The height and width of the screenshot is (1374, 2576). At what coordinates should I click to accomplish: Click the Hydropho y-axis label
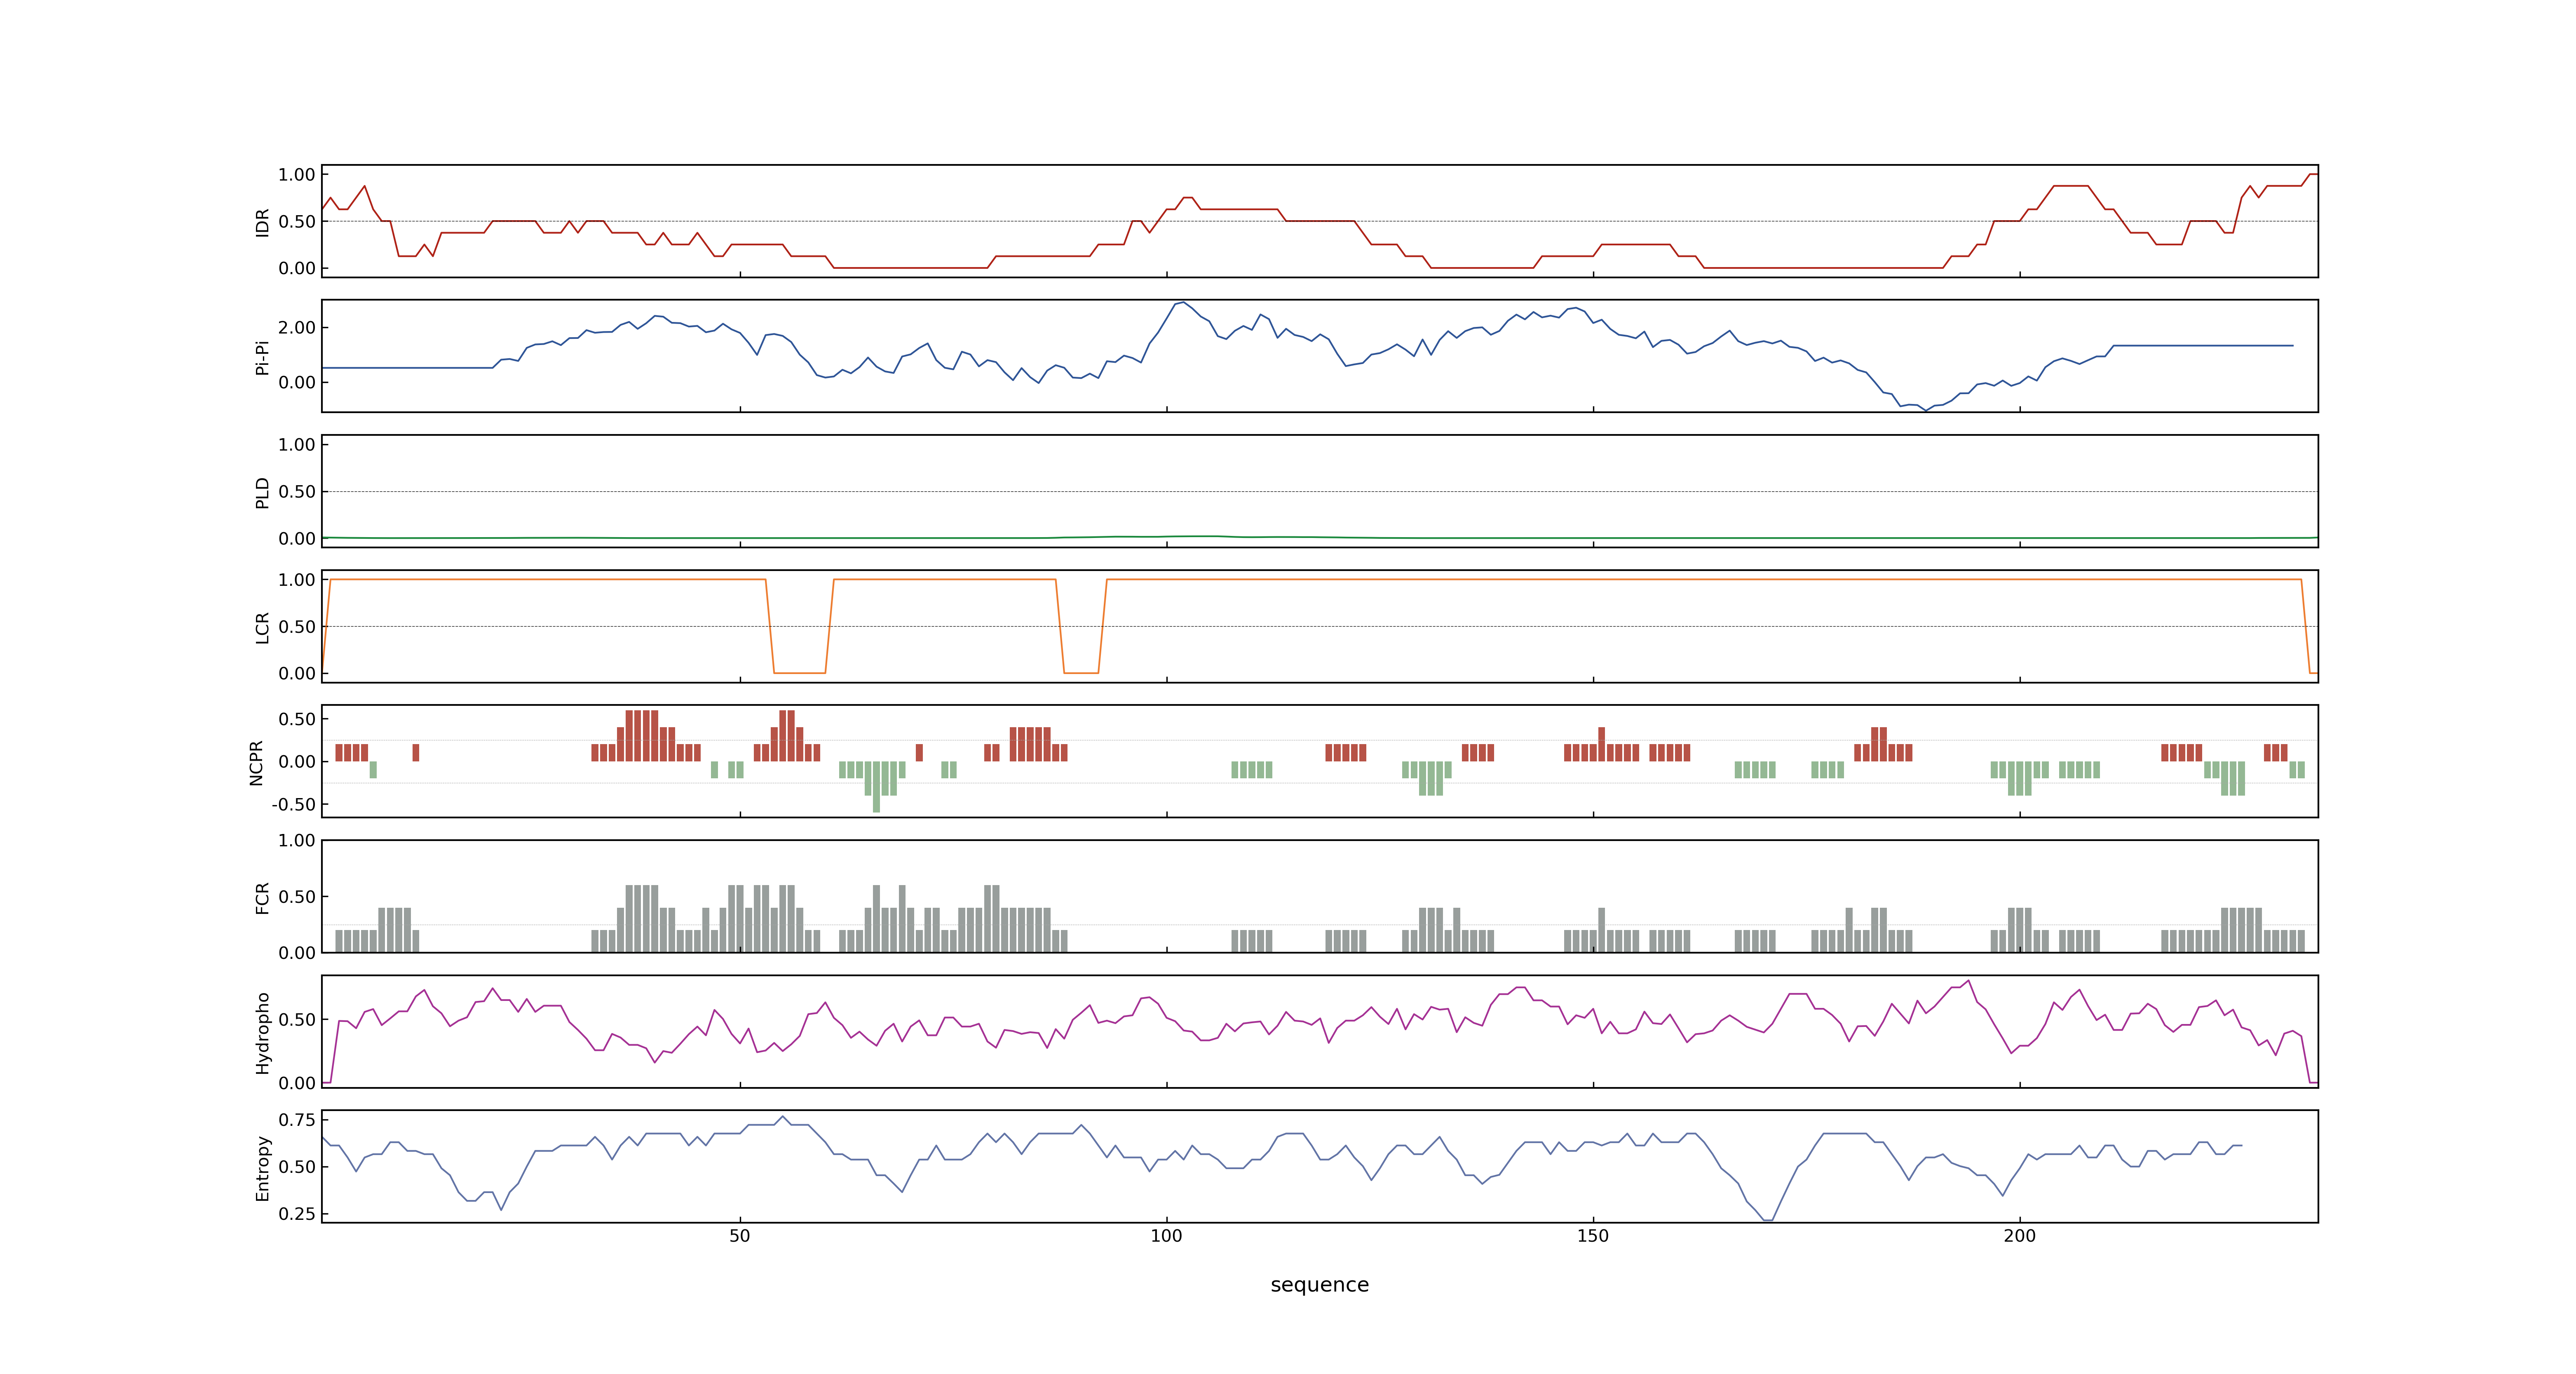(x=262, y=1033)
